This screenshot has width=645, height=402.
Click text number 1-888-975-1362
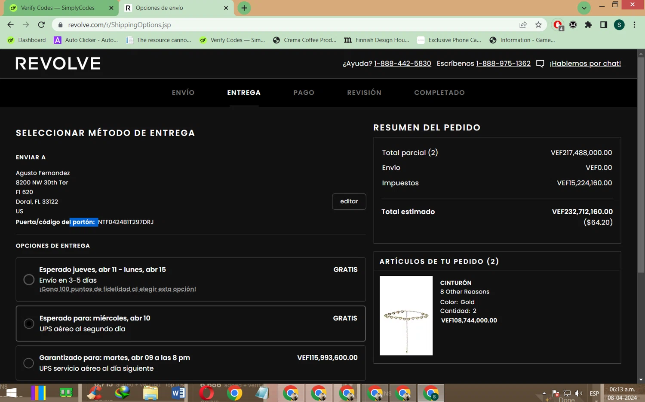coord(503,63)
